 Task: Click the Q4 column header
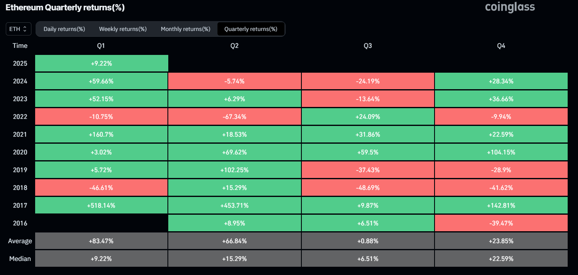point(501,46)
